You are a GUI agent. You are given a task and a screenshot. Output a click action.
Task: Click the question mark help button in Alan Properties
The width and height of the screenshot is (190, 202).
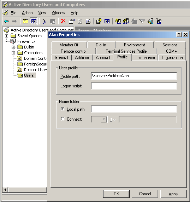[179, 35]
